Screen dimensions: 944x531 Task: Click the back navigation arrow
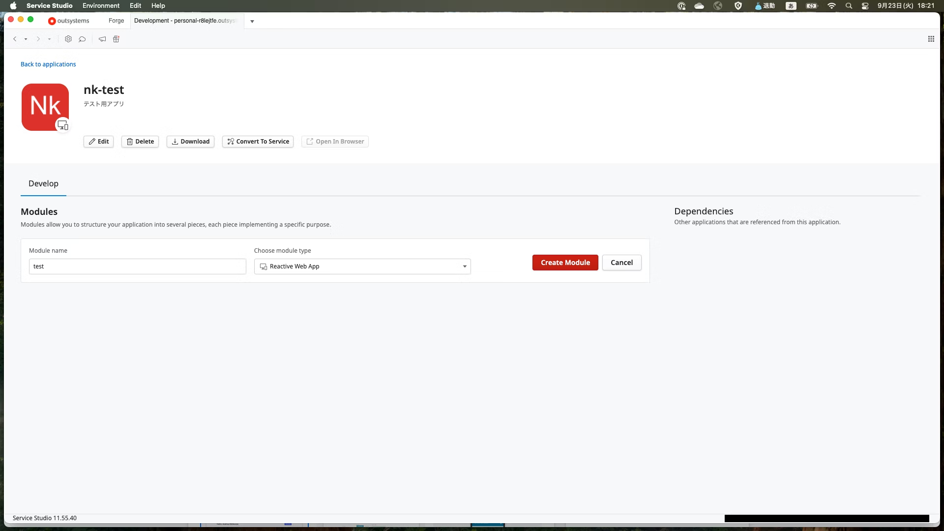[15, 39]
